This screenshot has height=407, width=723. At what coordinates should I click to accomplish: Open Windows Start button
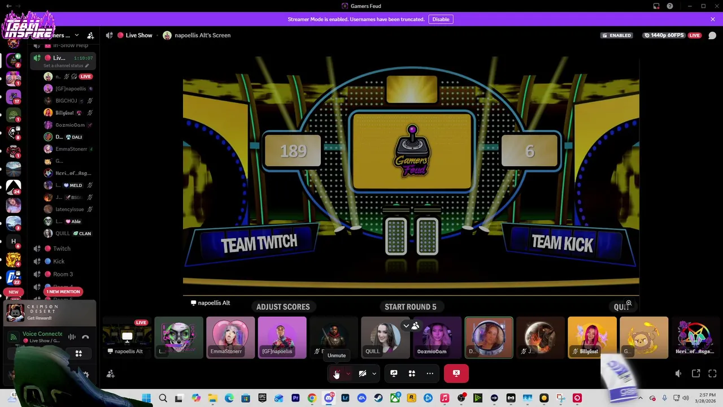(146, 399)
